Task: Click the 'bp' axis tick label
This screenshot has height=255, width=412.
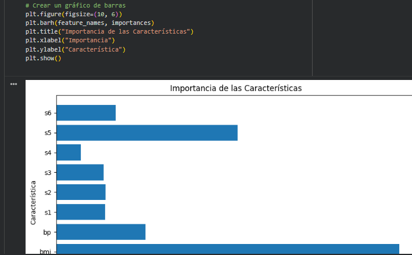Action: point(47,232)
